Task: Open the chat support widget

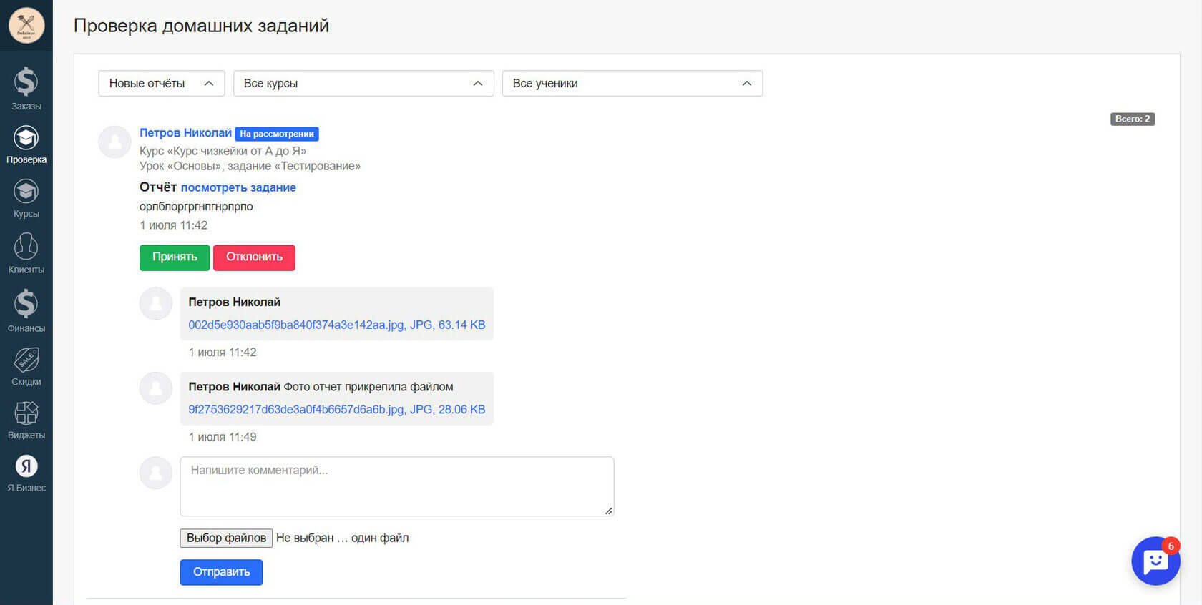Action: click(1155, 561)
